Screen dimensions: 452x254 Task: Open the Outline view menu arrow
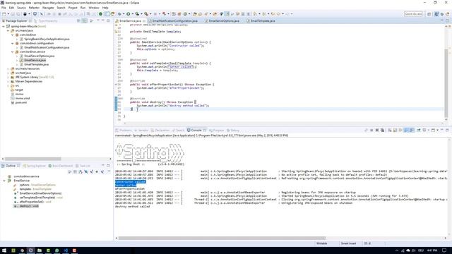(109, 171)
